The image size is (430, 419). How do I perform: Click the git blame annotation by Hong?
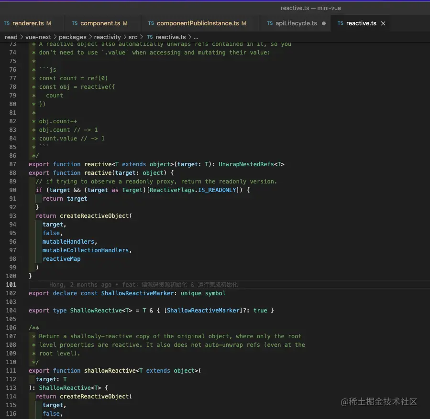(x=143, y=285)
